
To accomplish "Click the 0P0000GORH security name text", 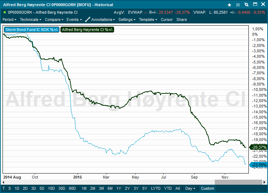I will [43, 12].
